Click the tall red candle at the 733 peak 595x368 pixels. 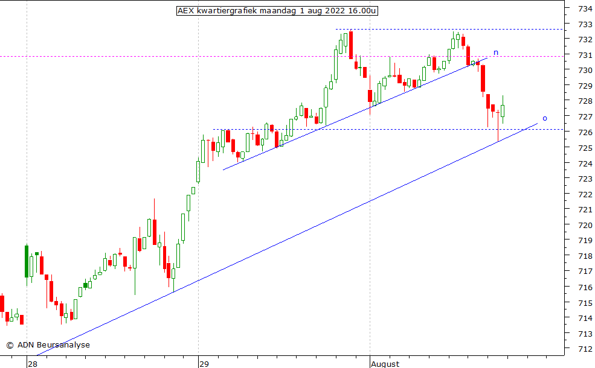click(350, 45)
